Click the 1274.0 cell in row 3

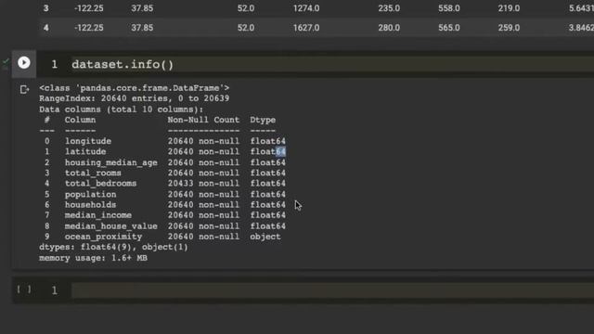coord(306,8)
